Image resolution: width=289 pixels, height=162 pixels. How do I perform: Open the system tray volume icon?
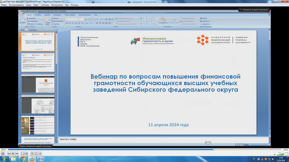click(273, 159)
